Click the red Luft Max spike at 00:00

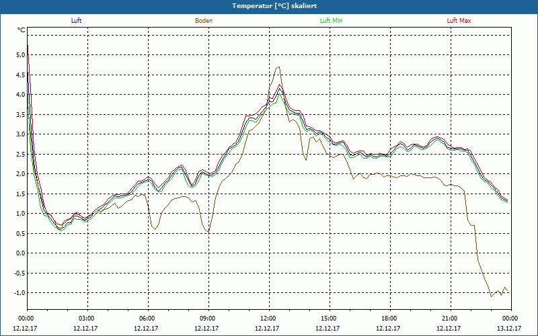(28, 46)
